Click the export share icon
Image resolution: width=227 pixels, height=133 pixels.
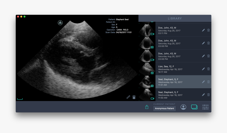[x=147, y=107]
